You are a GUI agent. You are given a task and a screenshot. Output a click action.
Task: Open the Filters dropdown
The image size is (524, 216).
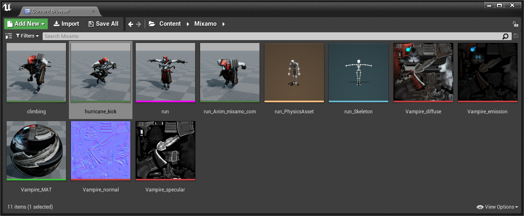point(27,36)
